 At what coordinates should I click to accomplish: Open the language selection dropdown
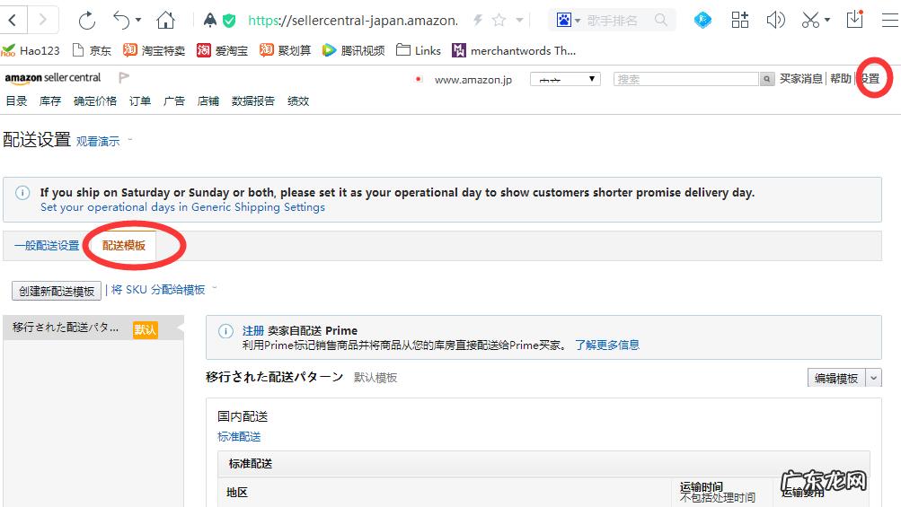point(565,79)
